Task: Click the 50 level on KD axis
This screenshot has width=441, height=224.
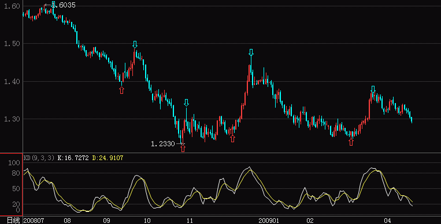Action: tap(16, 189)
